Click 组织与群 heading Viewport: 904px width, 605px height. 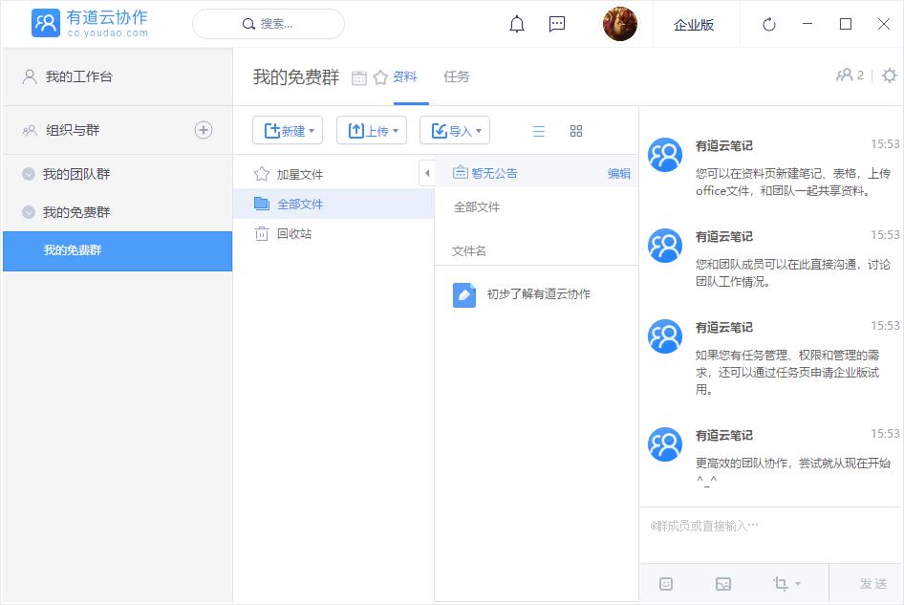73,130
